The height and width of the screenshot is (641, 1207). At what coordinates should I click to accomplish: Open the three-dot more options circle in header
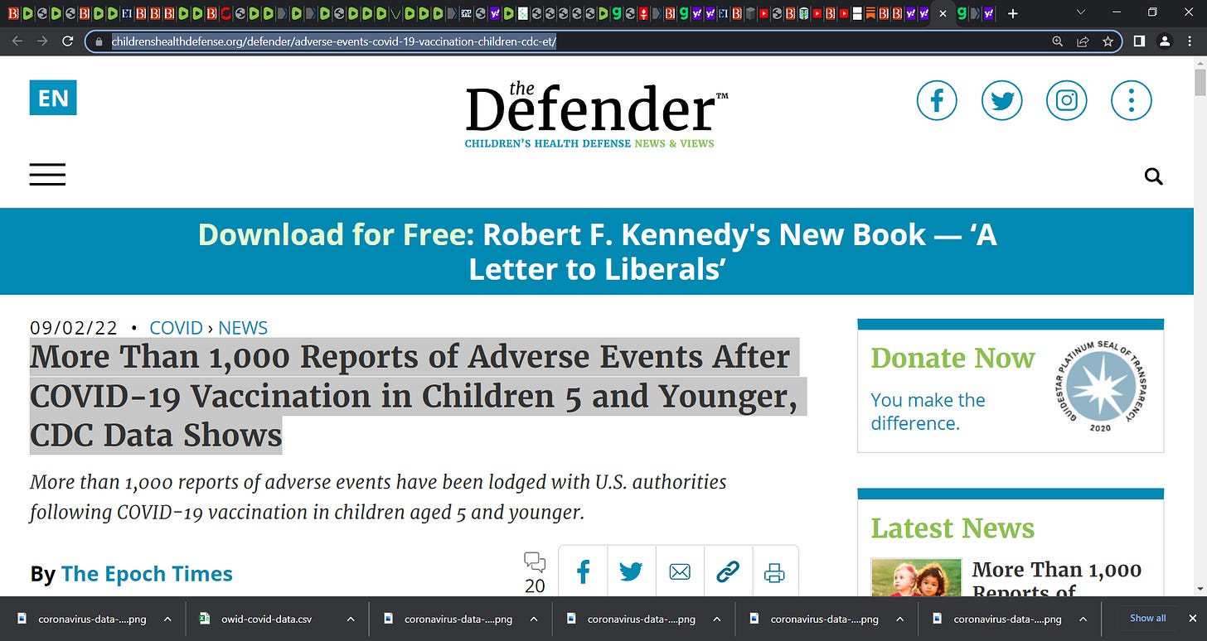(x=1132, y=101)
